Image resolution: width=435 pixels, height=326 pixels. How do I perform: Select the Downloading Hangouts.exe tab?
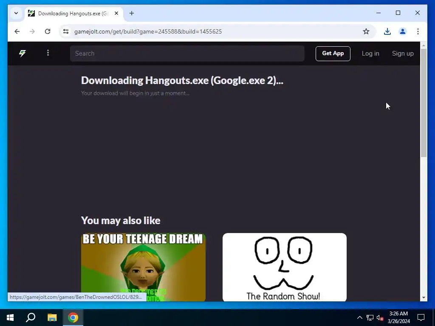74,13
